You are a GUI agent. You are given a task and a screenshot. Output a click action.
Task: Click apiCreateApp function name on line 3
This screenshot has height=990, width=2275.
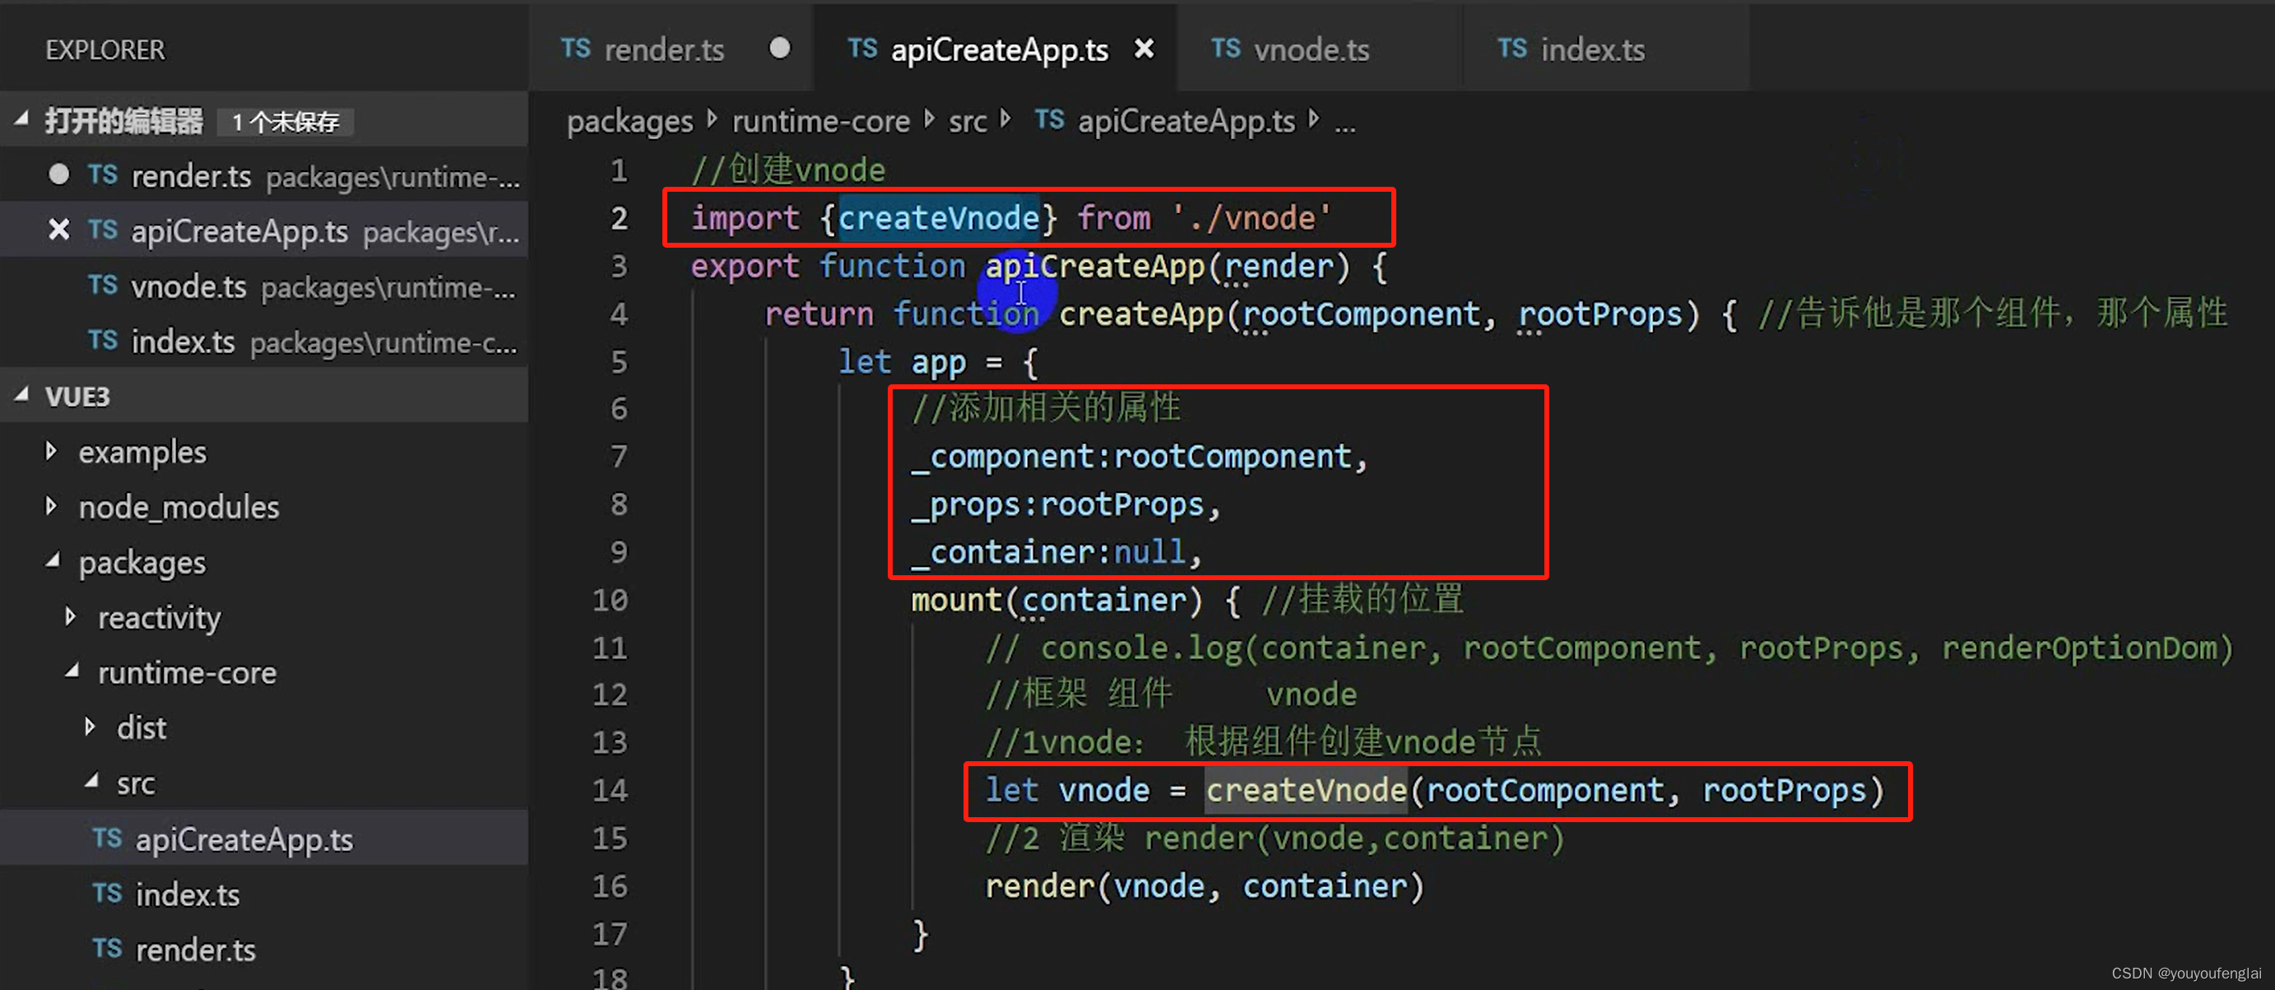coord(1095,266)
